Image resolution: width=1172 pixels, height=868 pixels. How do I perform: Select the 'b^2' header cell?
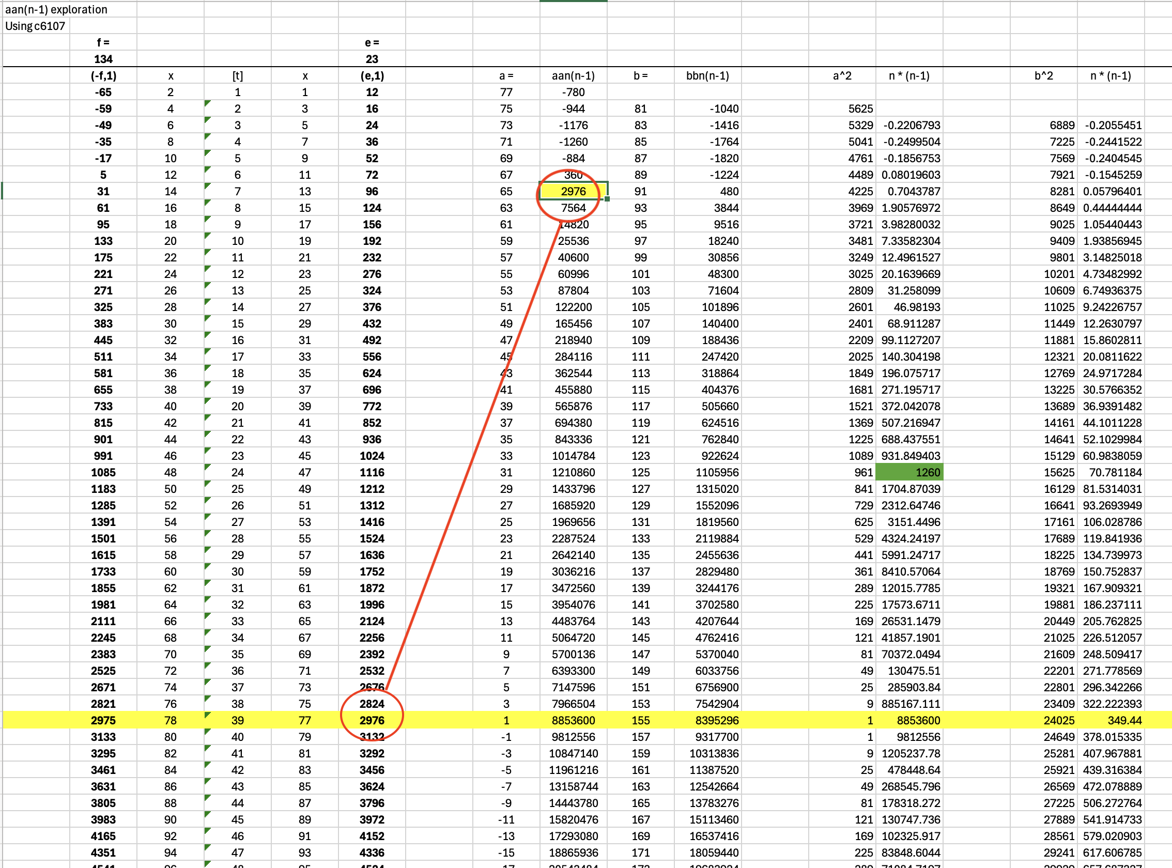(x=1044, y=75)
